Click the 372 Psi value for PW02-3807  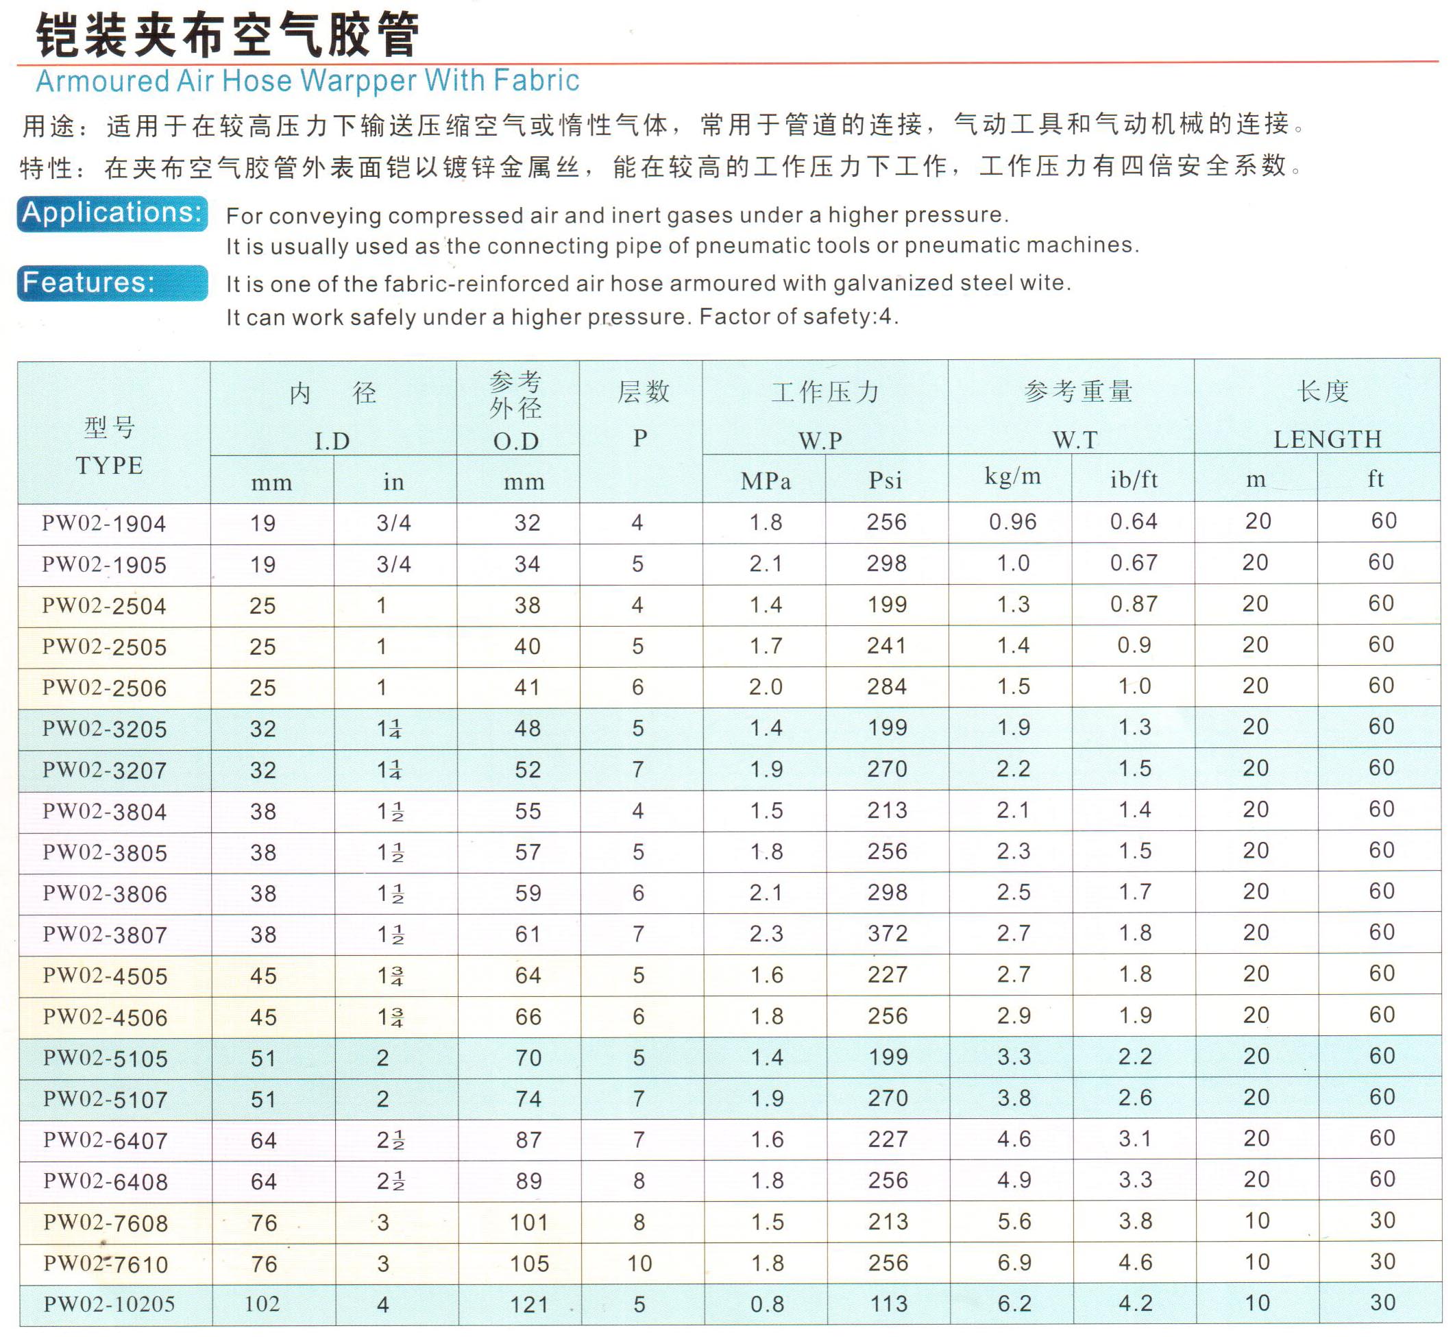[888, 934]
